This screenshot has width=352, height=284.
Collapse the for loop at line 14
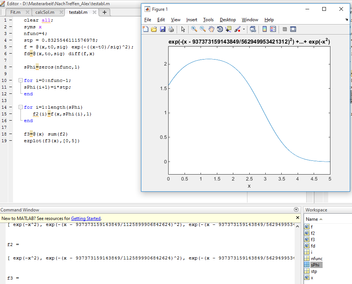pos(20,107)
